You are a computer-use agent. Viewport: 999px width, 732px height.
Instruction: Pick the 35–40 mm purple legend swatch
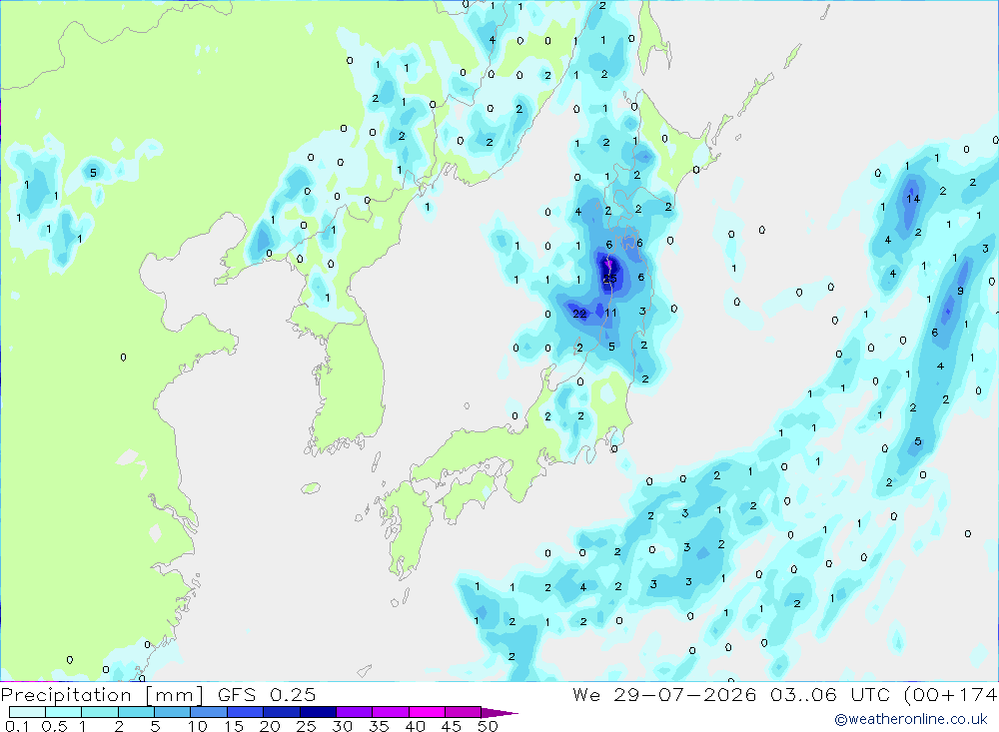pyautogui.click(x=390, y=712)
